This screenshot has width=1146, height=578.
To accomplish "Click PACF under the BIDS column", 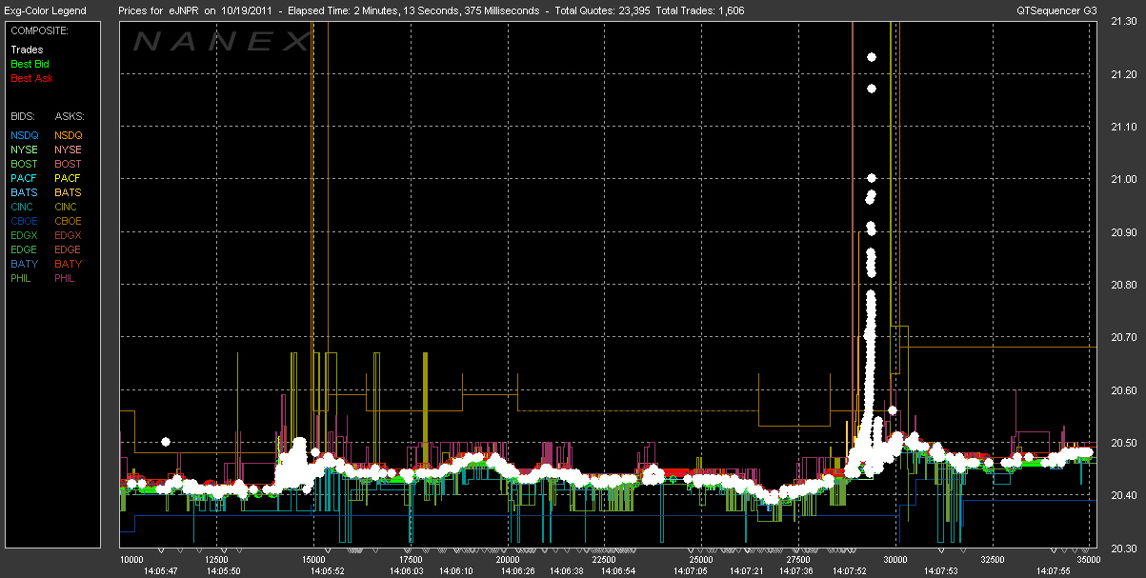I will pos(24,178).
